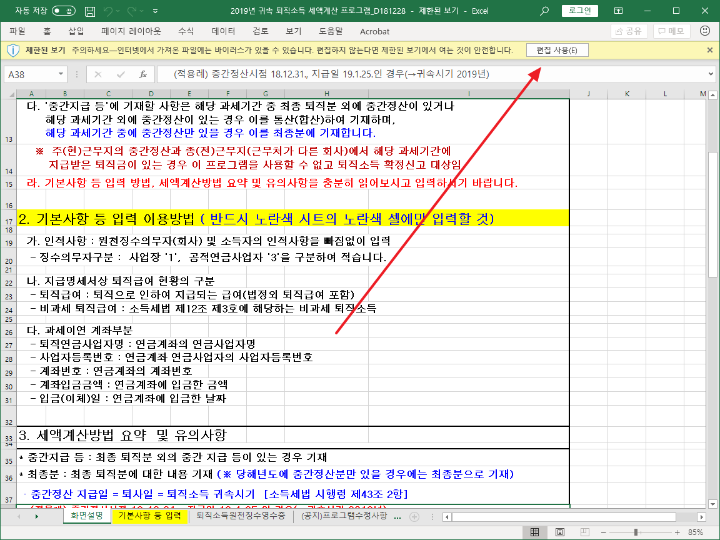
Task: Select column L header
Action: coord(665,94)
